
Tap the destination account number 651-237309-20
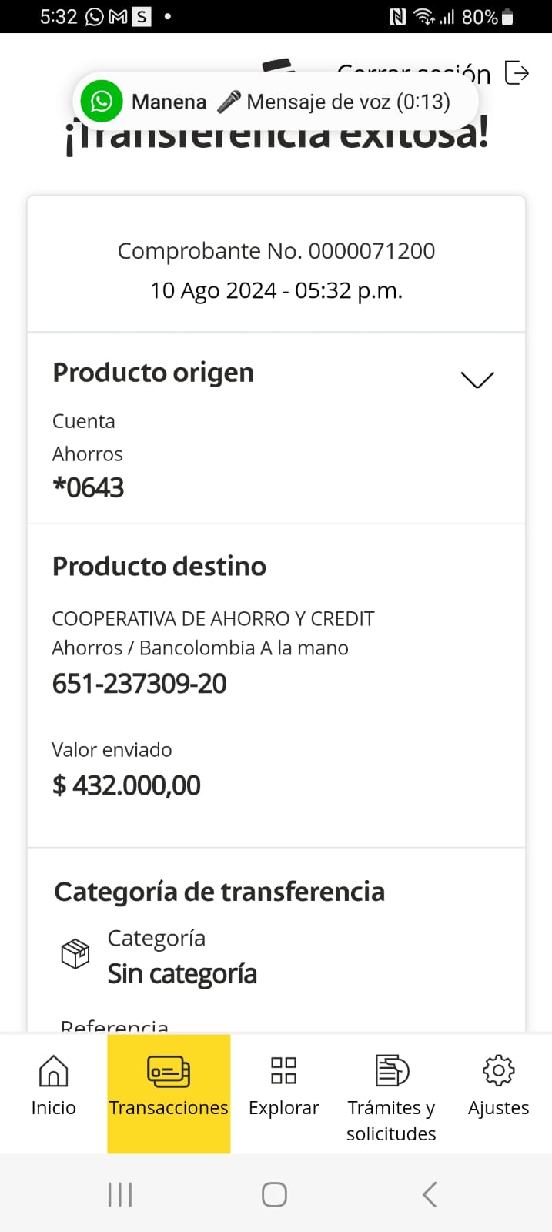point(139,684)
